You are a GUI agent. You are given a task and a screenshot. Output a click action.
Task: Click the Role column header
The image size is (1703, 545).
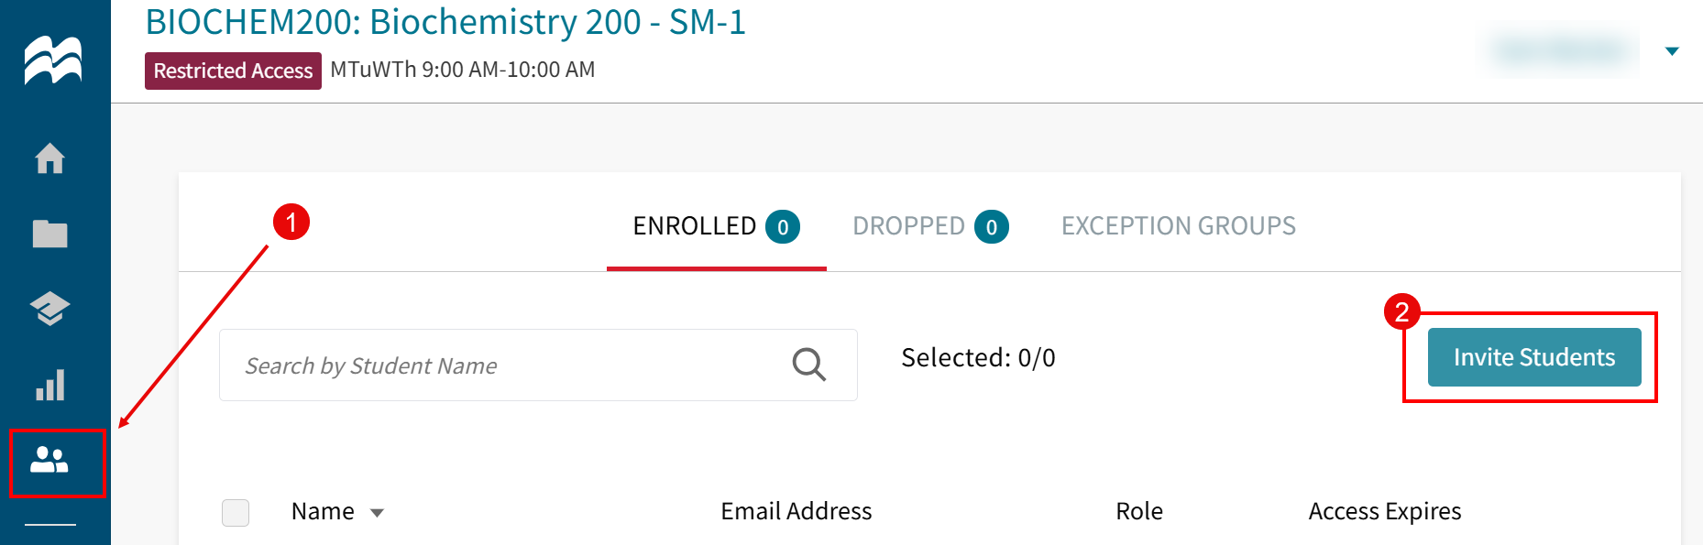pyautogui.click(x=1138, y=511)
